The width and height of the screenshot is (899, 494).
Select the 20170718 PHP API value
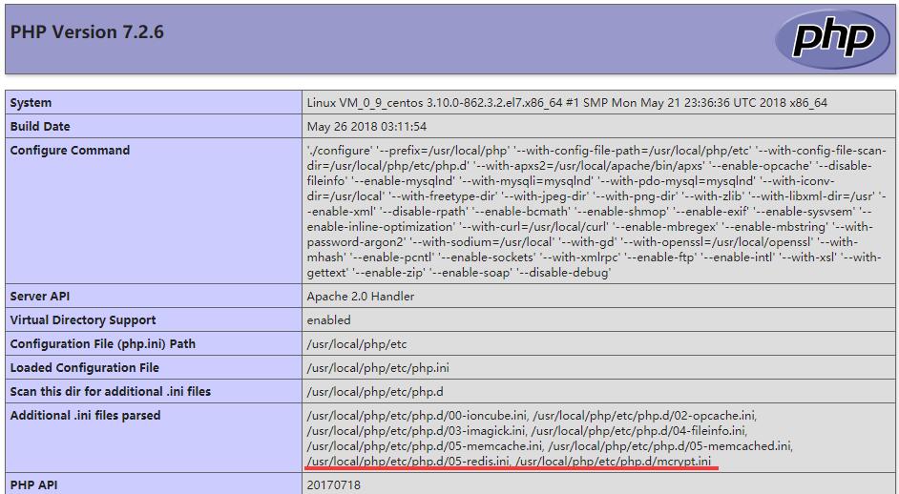click(334, 484)
